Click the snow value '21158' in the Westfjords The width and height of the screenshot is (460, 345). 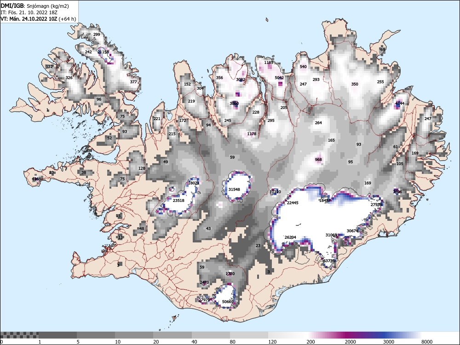103,52
